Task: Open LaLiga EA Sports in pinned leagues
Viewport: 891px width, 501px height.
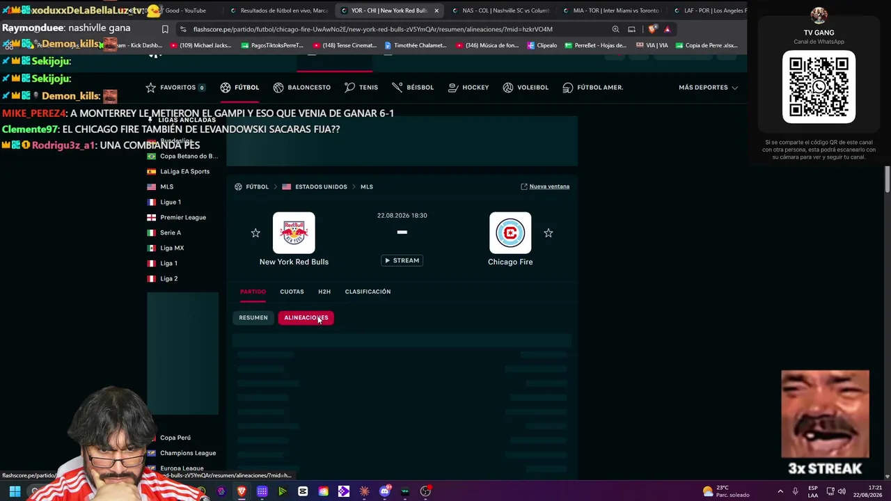Action: pyautogui.click(x=178, y=172)
